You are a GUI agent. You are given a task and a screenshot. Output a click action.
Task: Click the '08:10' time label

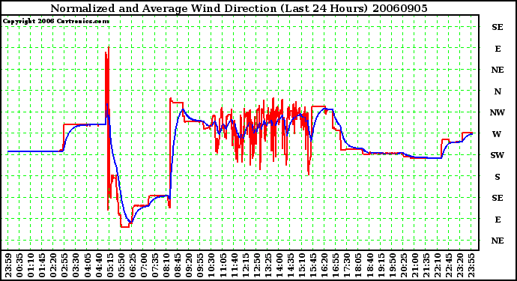coord(166,265)
